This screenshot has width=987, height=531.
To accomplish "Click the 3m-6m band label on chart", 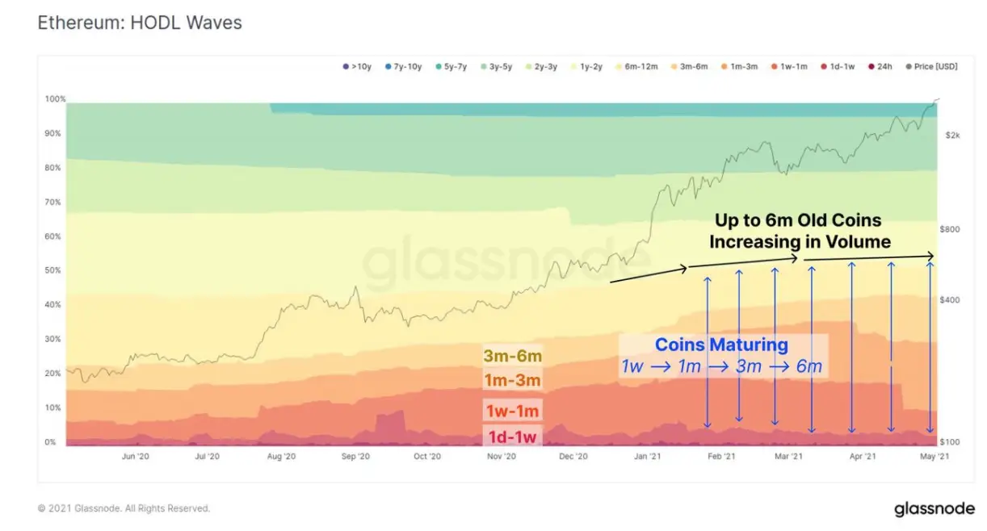I will click(512, 356).
